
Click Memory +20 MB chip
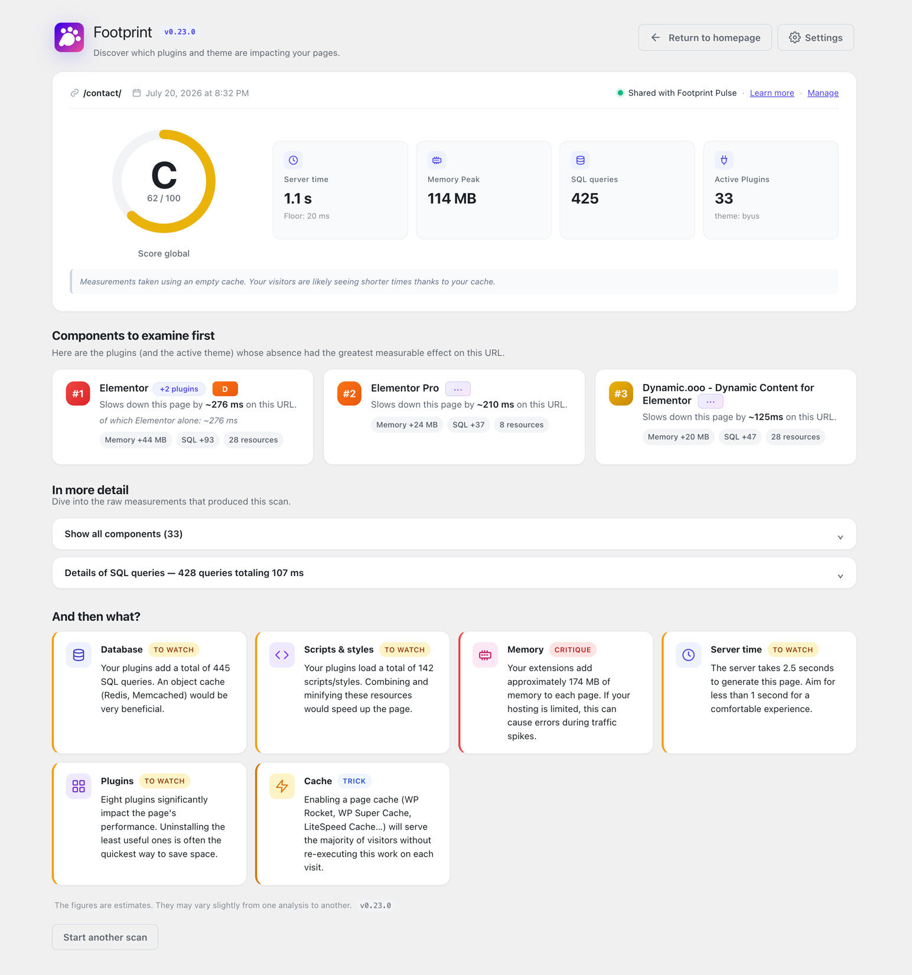click(x=678, y=437)
